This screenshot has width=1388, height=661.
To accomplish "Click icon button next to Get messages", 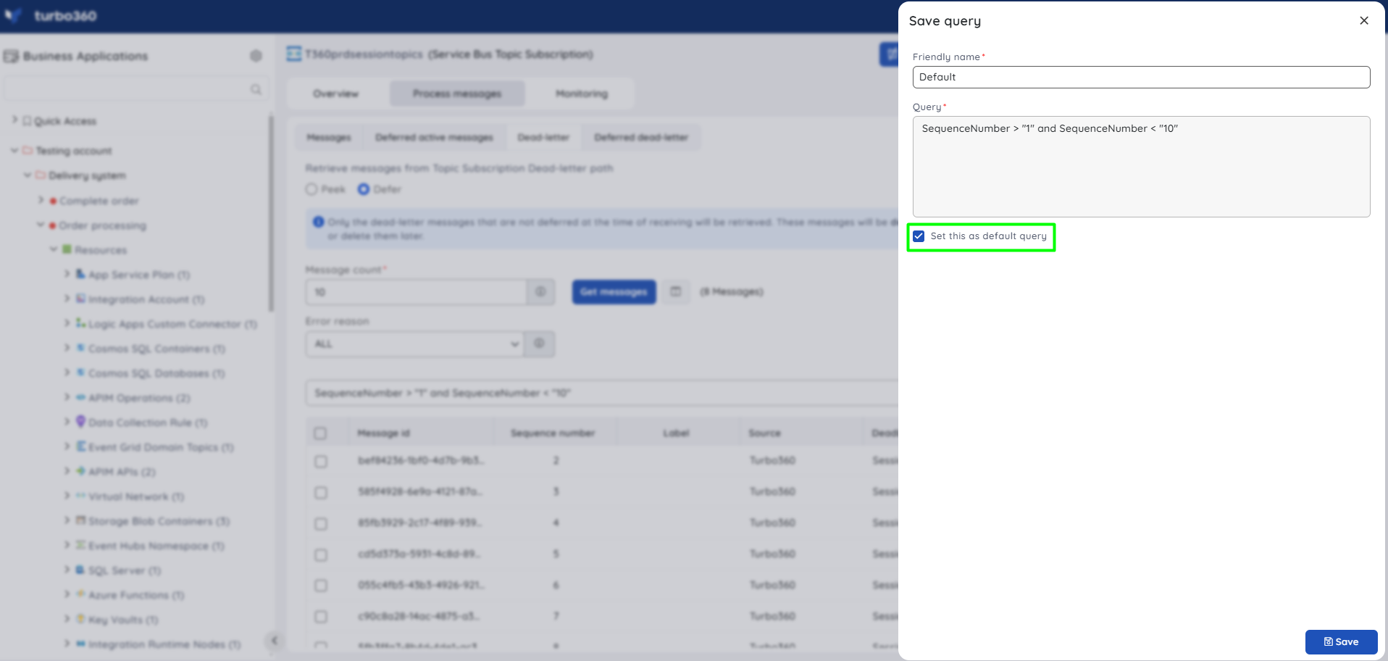I will [x=676, y=292].
